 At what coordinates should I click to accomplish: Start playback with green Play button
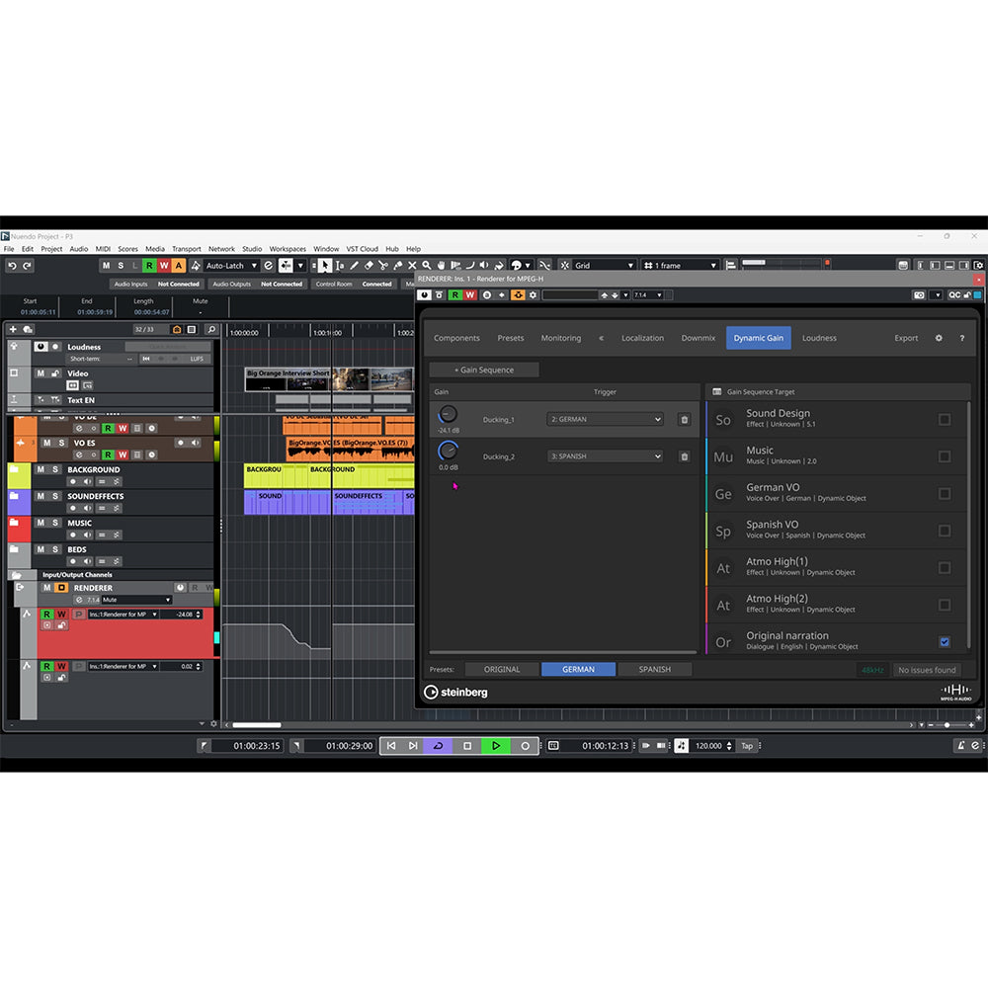495,745
